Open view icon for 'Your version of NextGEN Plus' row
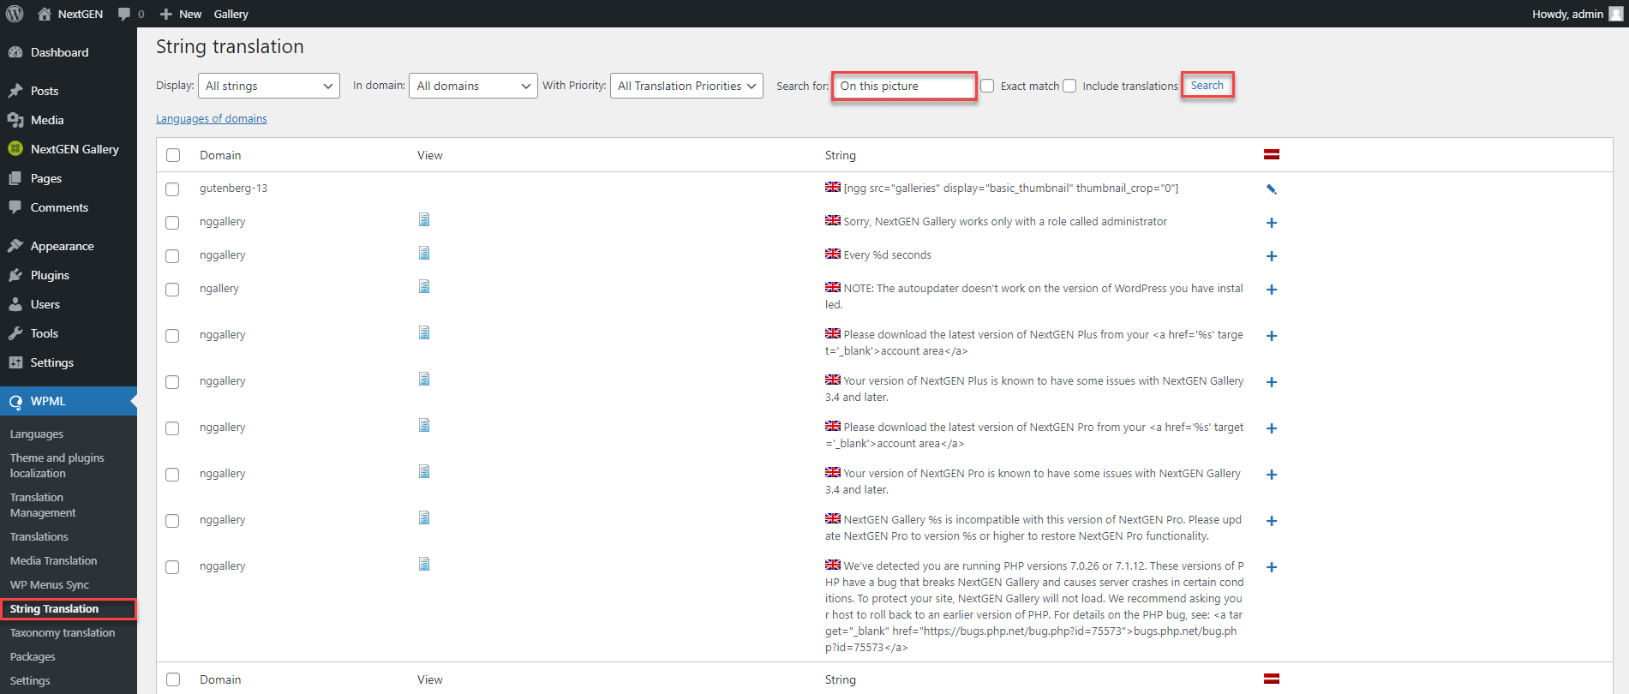The height and width of the screenshot is (694, 1629). (x=424, y=380)
